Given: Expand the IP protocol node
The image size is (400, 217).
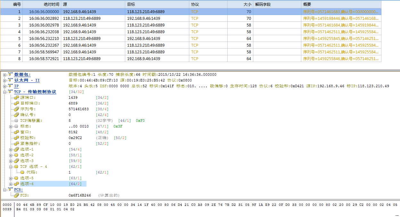Looking at the screenshot, I should [4, 86].
